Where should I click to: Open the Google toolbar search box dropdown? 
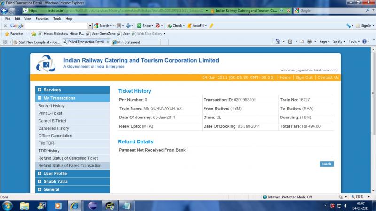click(90, 26)
